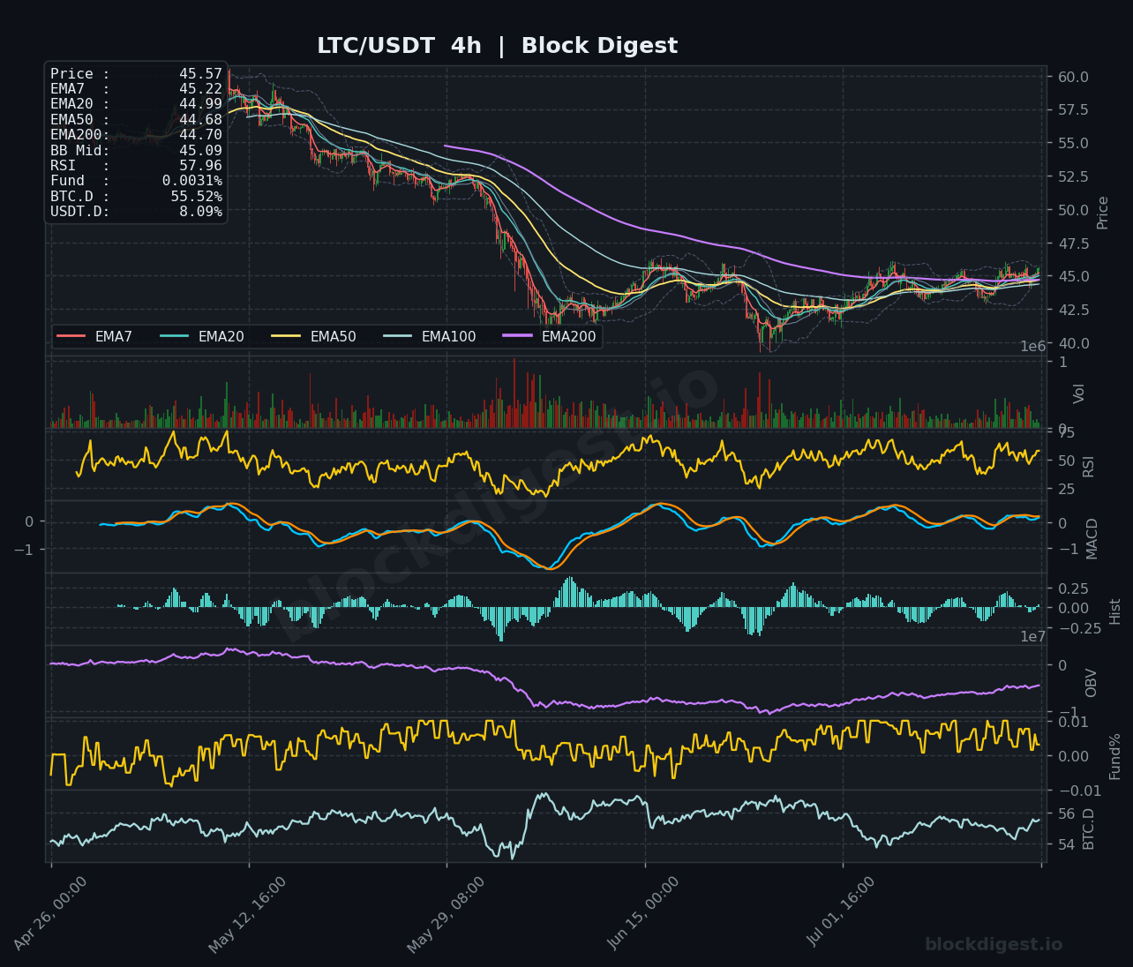Click the Price axis label

[1102, 213]
